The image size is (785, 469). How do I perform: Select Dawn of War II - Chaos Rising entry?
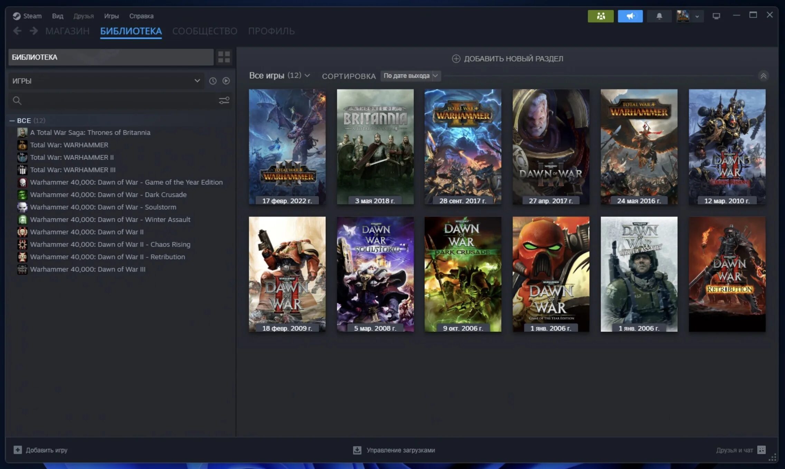(110, 245)
